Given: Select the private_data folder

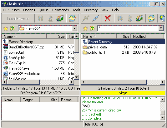Looking at the screenshot, I should pos(123,47).
